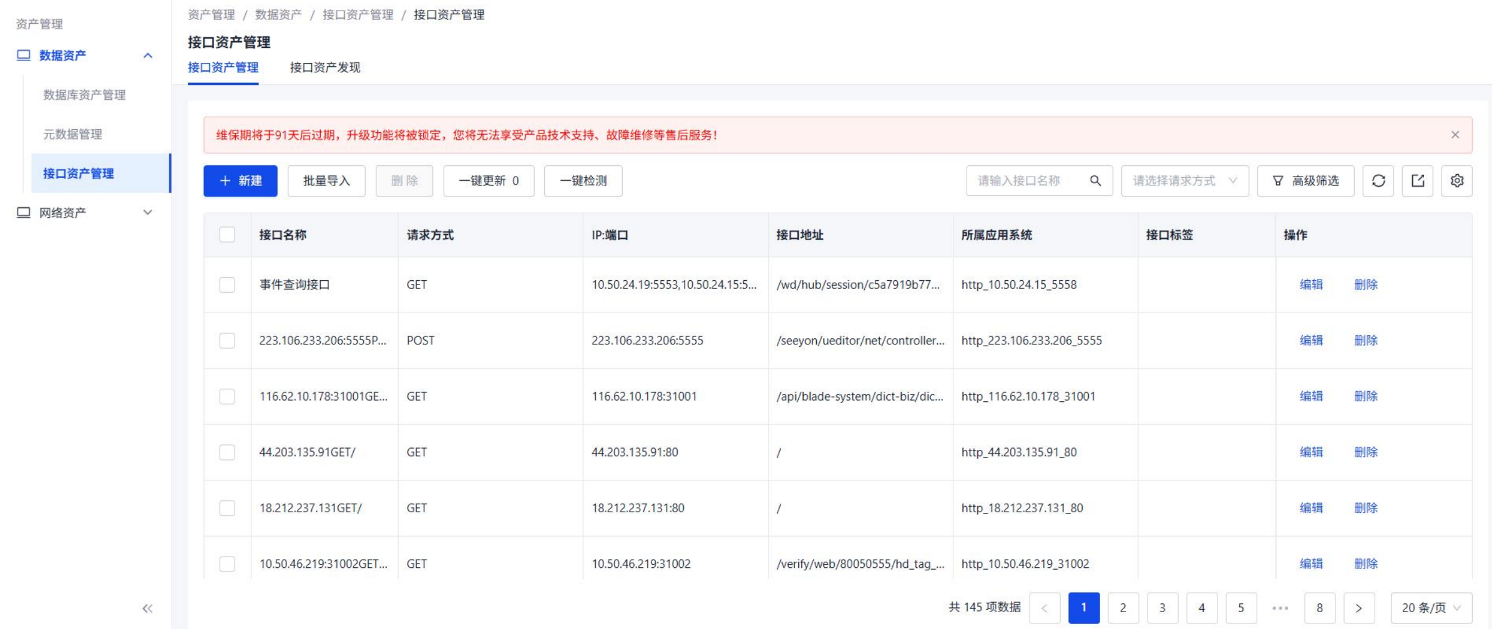1492x629 pixels.
Task: Open advanced filter (高级筛选)
Action: click(1305, 181)
